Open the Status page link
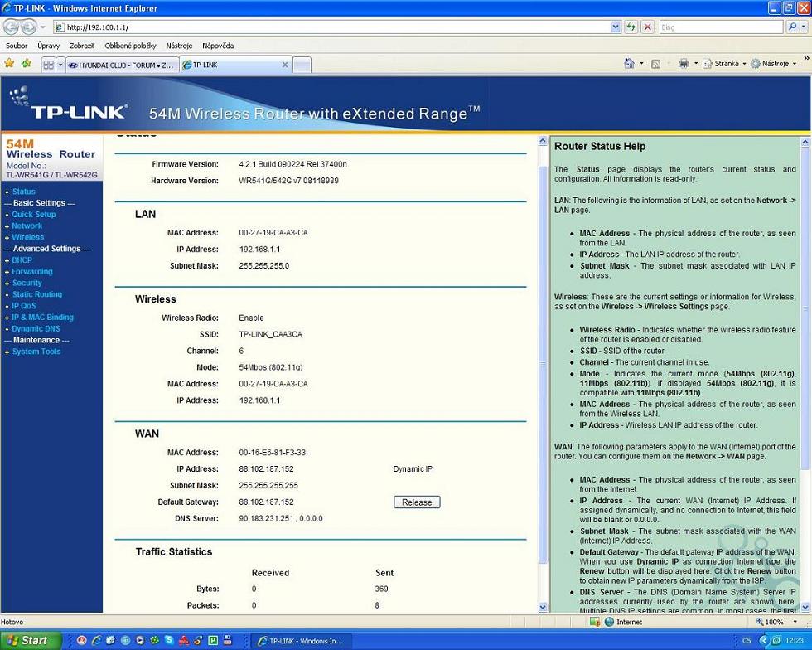The width and height of the screenshot is (812, 650). pos(24,192)
